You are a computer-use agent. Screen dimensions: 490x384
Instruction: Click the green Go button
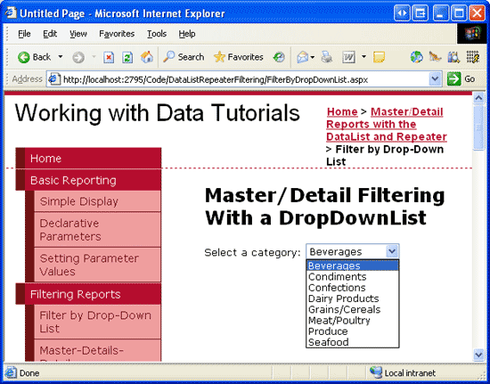point(461,79)
